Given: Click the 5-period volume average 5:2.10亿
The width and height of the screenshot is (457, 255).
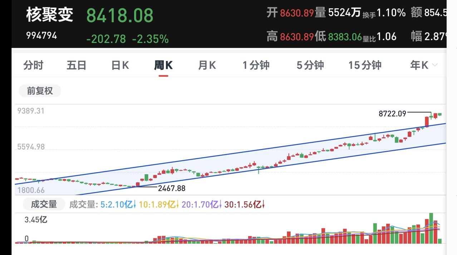Looking at the screenshot, I should pos(118,205).
